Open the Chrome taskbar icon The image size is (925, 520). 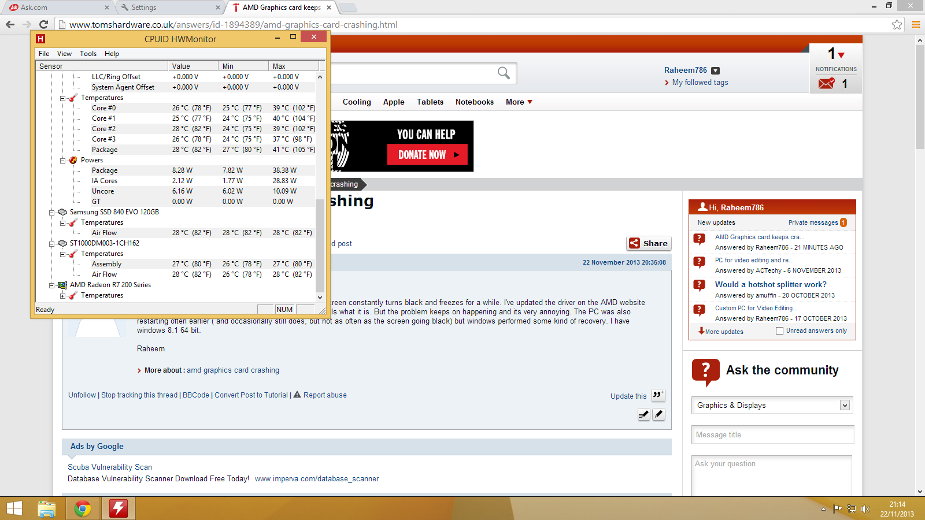tap(83, 509)
